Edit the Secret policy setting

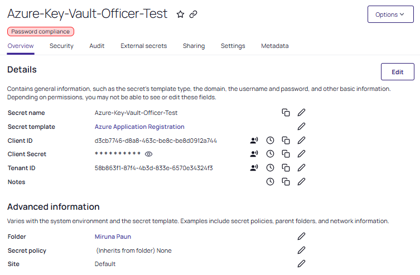tap(301, 250)
